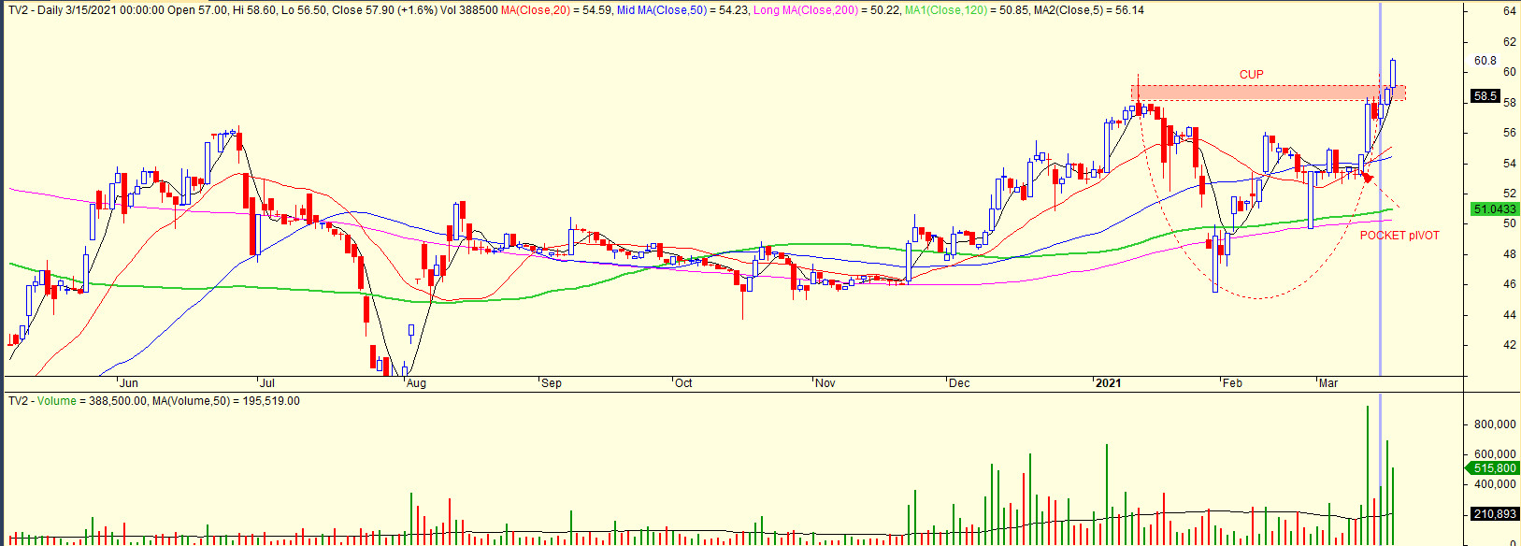The image size is (1521, 546).
Task: Click the 210,893 volume average marker
Action: pos(1495,514)
